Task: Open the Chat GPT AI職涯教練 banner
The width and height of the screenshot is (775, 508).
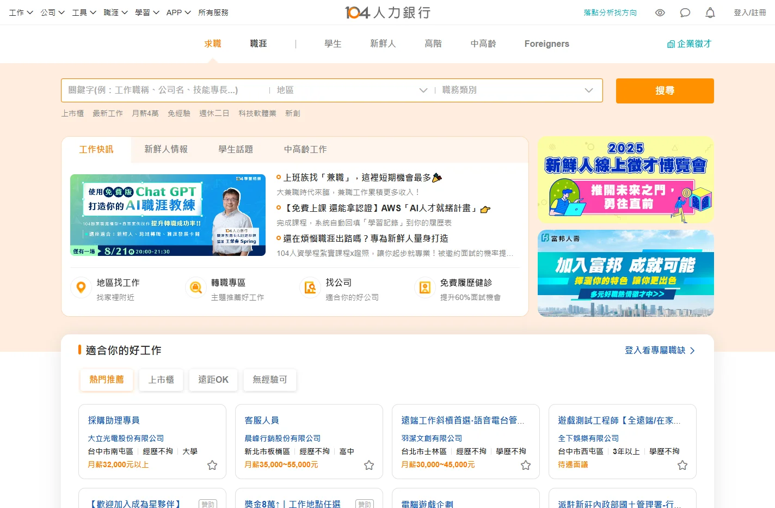Action: coord(168,215)
